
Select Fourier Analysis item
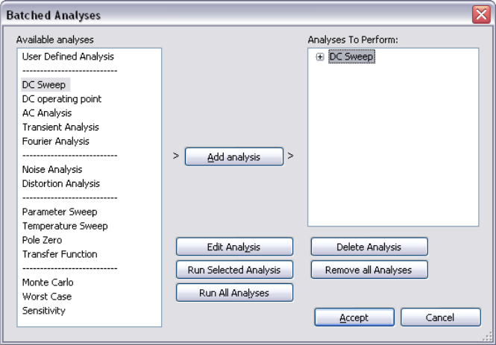(x=56, y=142)
